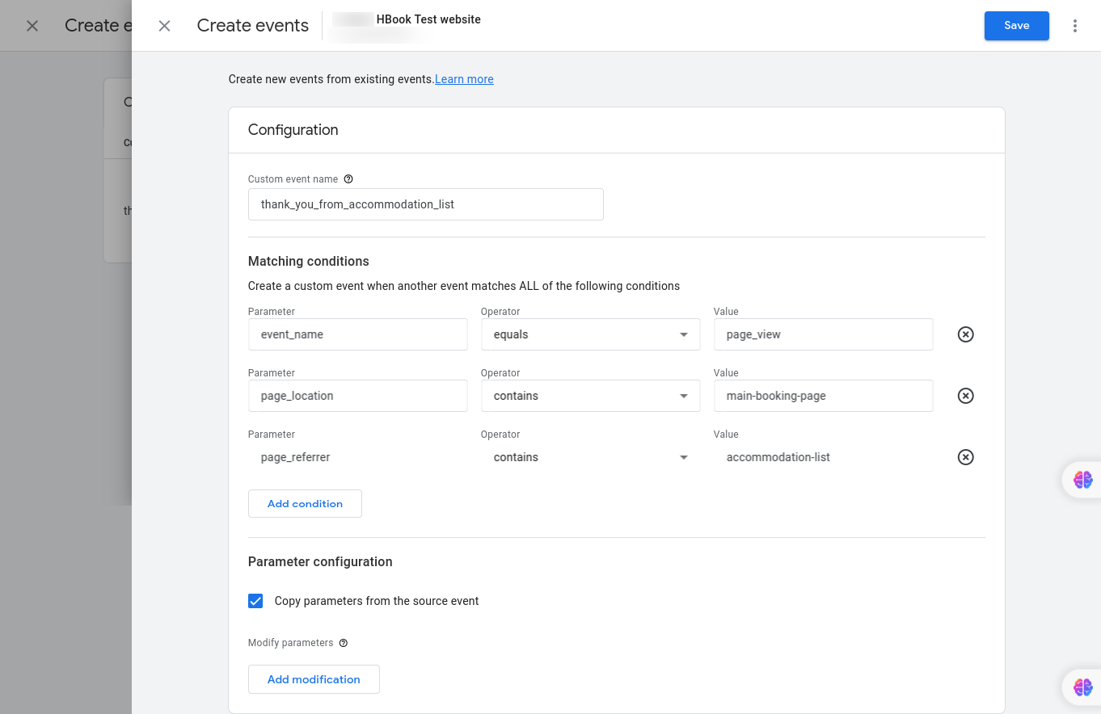Screen dimensions: 1101x714
Task: Open the three-dot more options menu
Action: (1074, 26)
